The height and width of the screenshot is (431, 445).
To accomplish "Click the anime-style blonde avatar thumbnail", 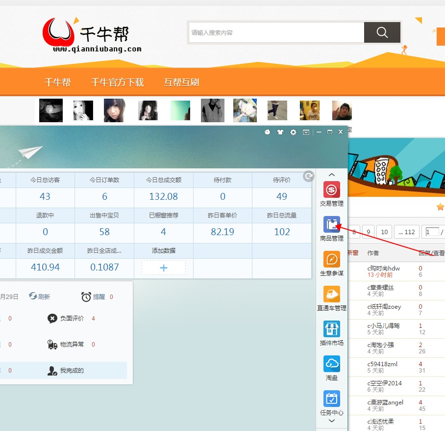I will pyautogui.click(x=245, y=110).
